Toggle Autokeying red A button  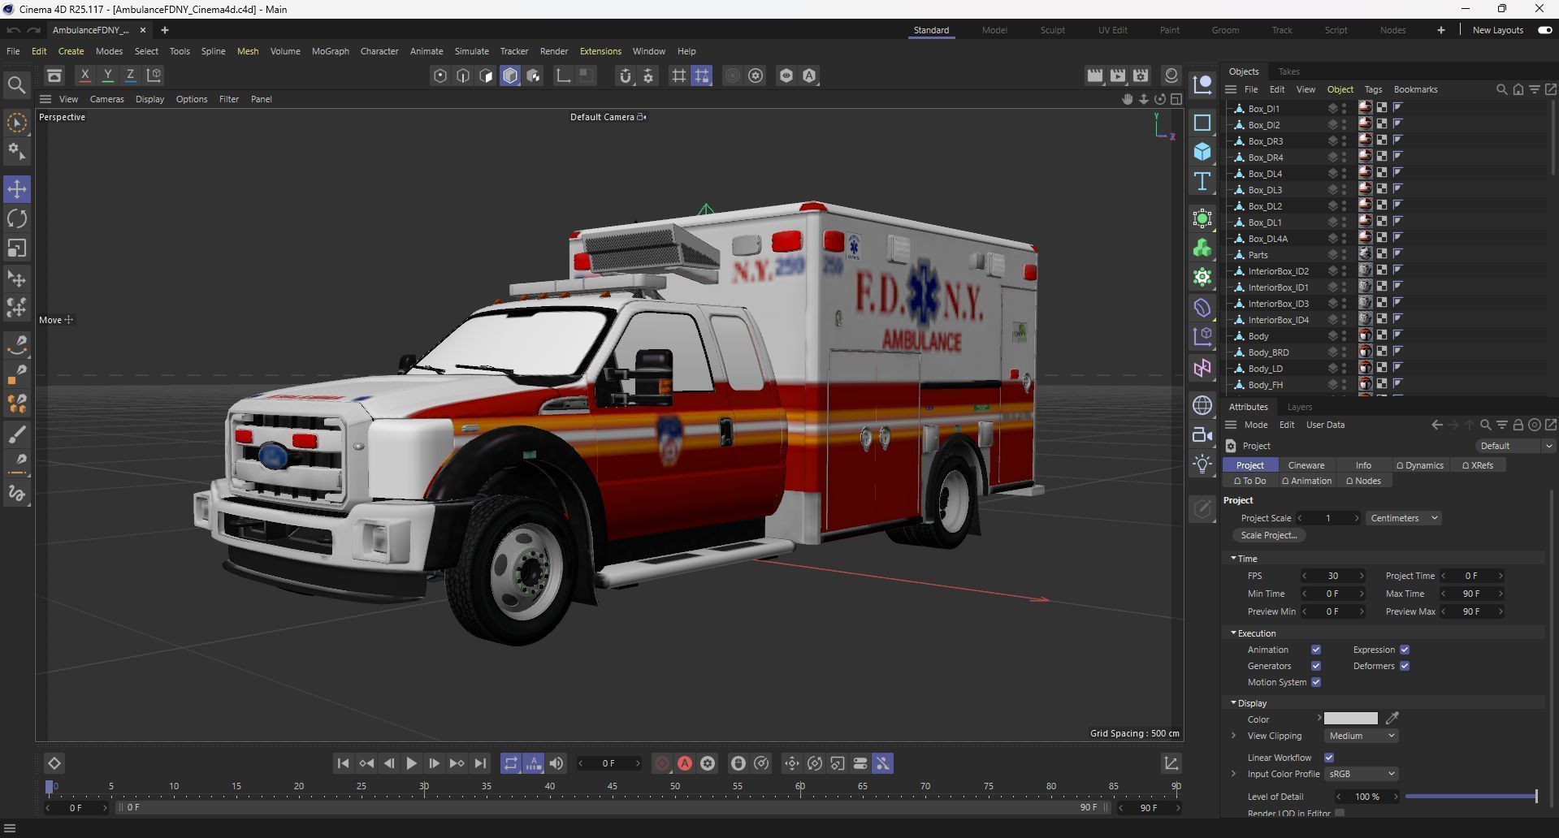[685, 763]
